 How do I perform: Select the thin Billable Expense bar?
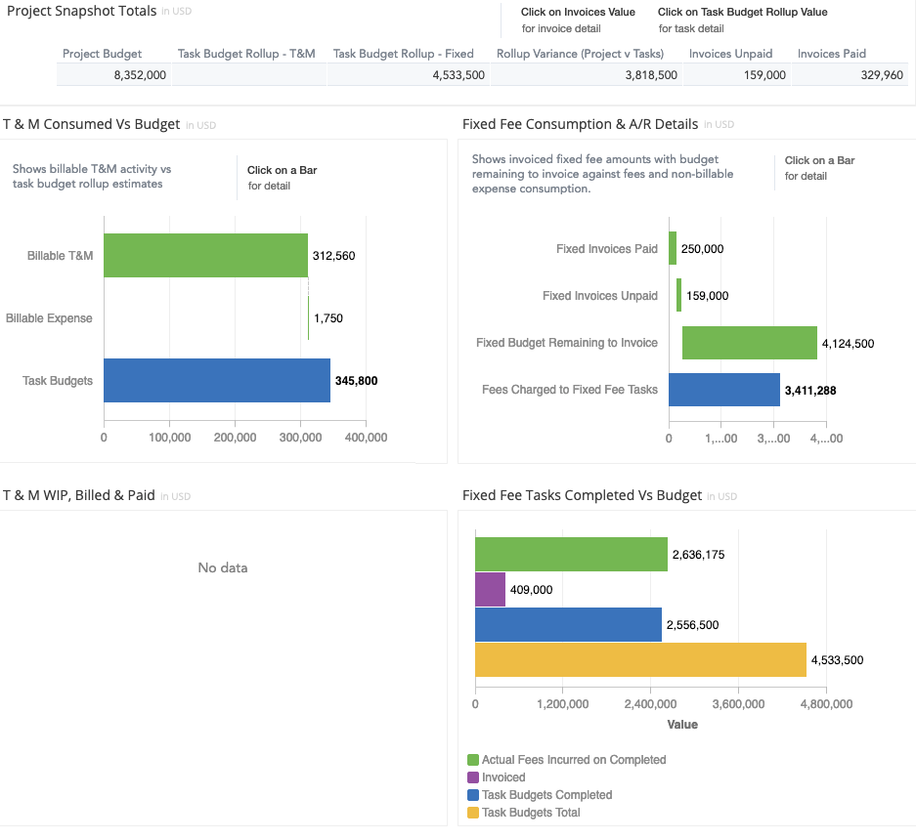pyautogui.click(x=308, y=318)
